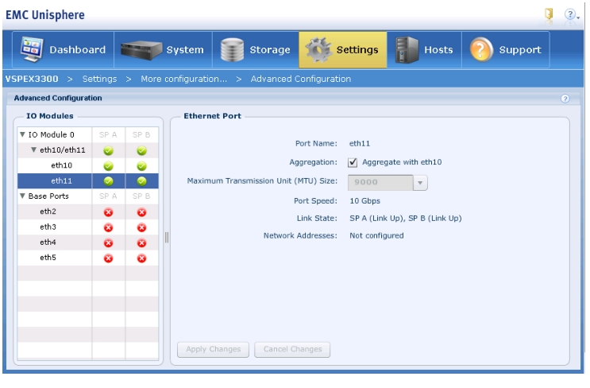Click Advanced Configuration breadcrumb link
Viewport: 590px width, 388px height.
click(x=301, y=79)
